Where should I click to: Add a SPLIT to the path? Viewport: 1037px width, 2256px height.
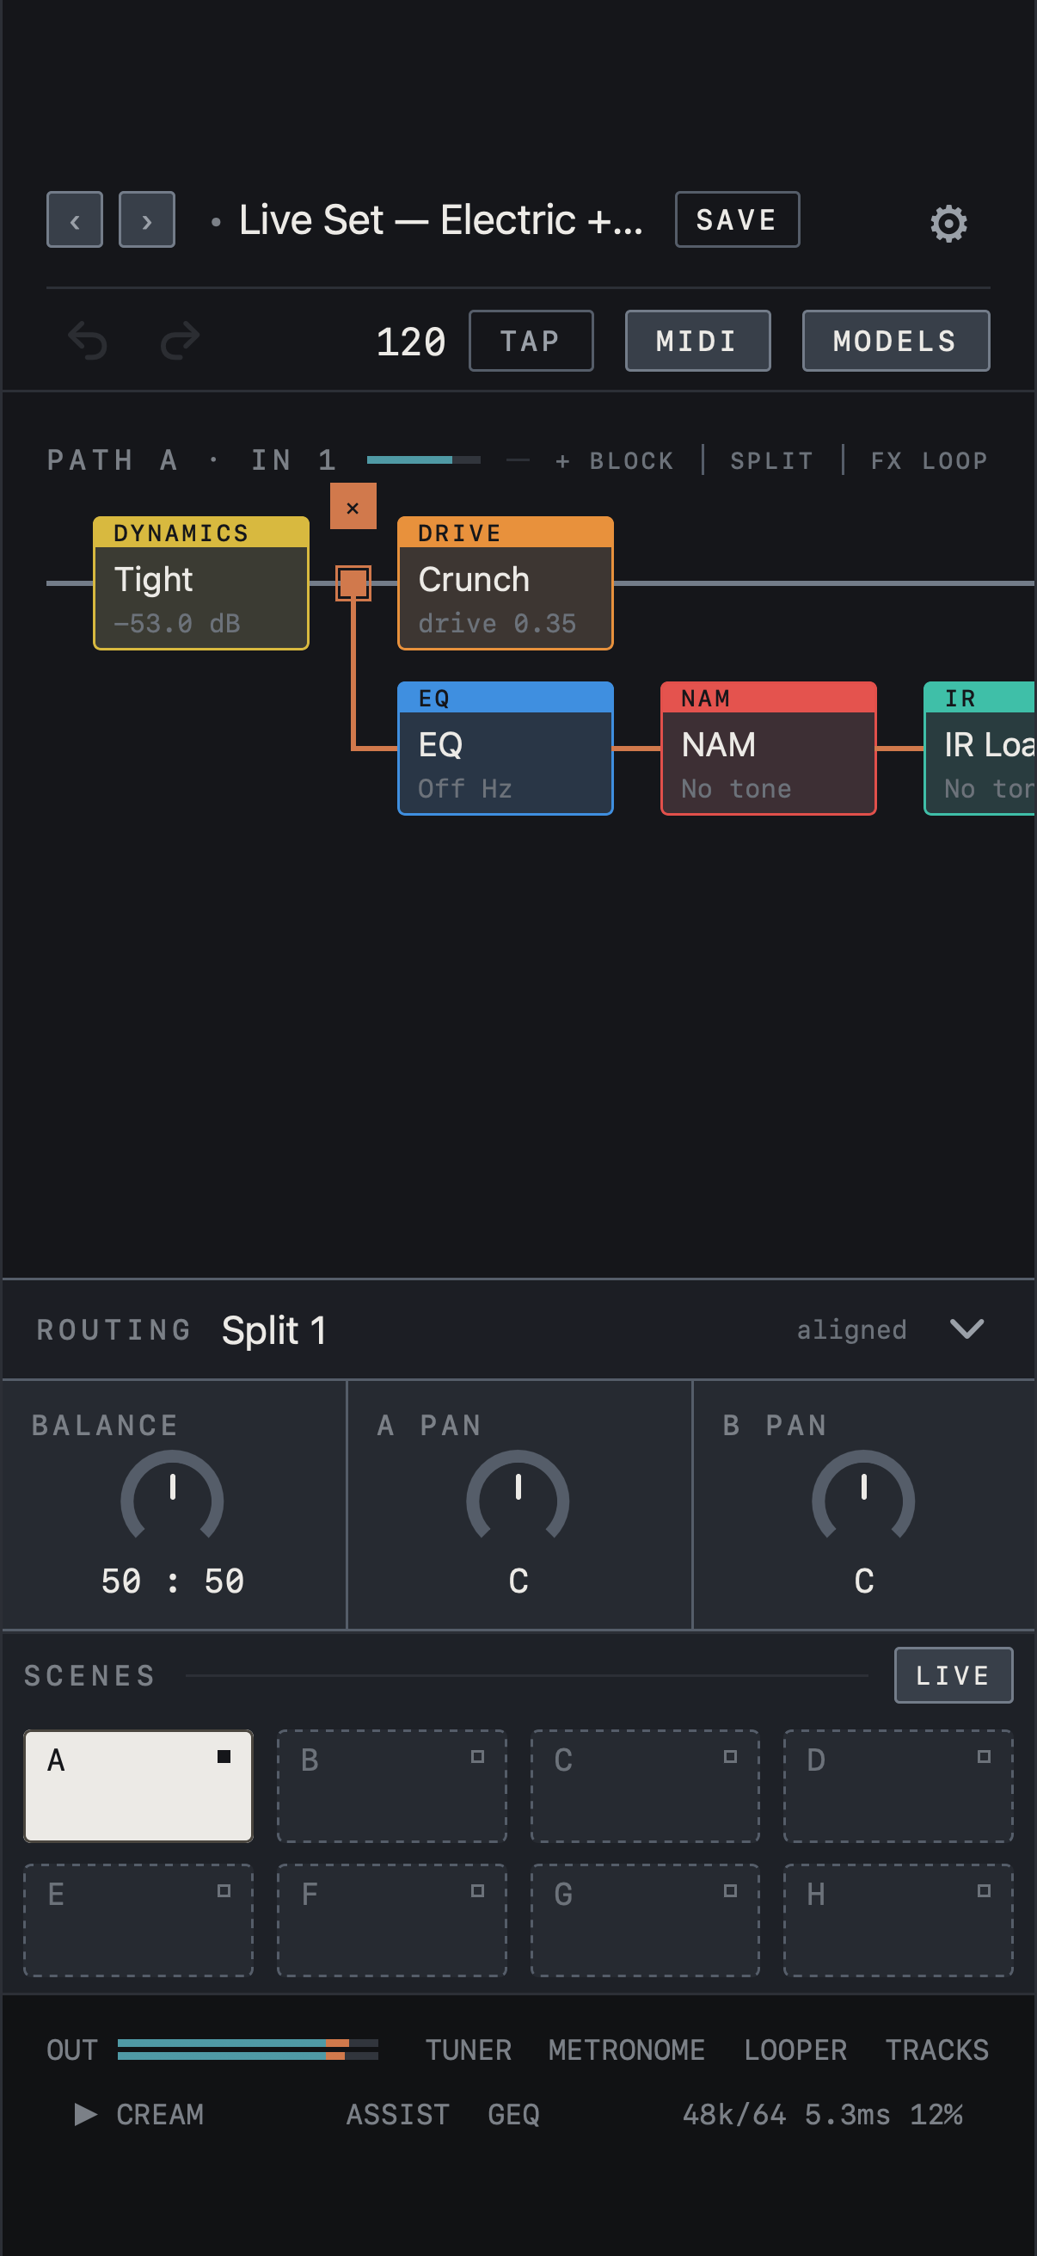point(772,460)
